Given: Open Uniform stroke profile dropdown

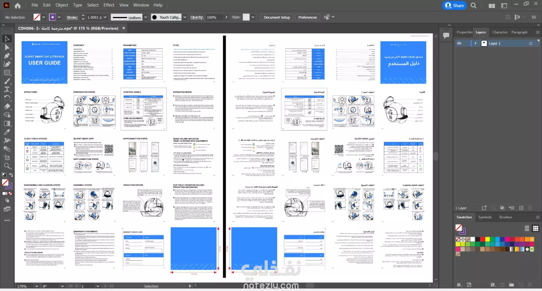Looking at the screenshot, I should [146, 17].
